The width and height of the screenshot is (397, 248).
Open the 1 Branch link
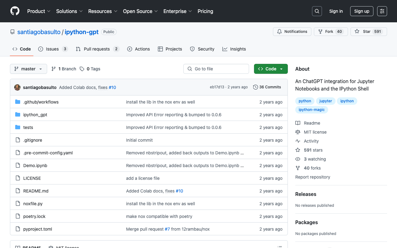64,69
